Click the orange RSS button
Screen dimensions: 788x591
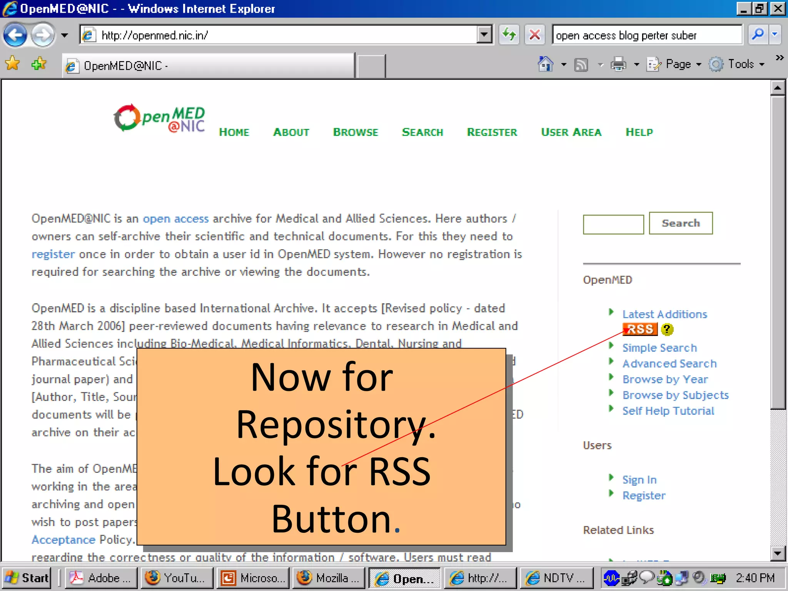point(640,329)
